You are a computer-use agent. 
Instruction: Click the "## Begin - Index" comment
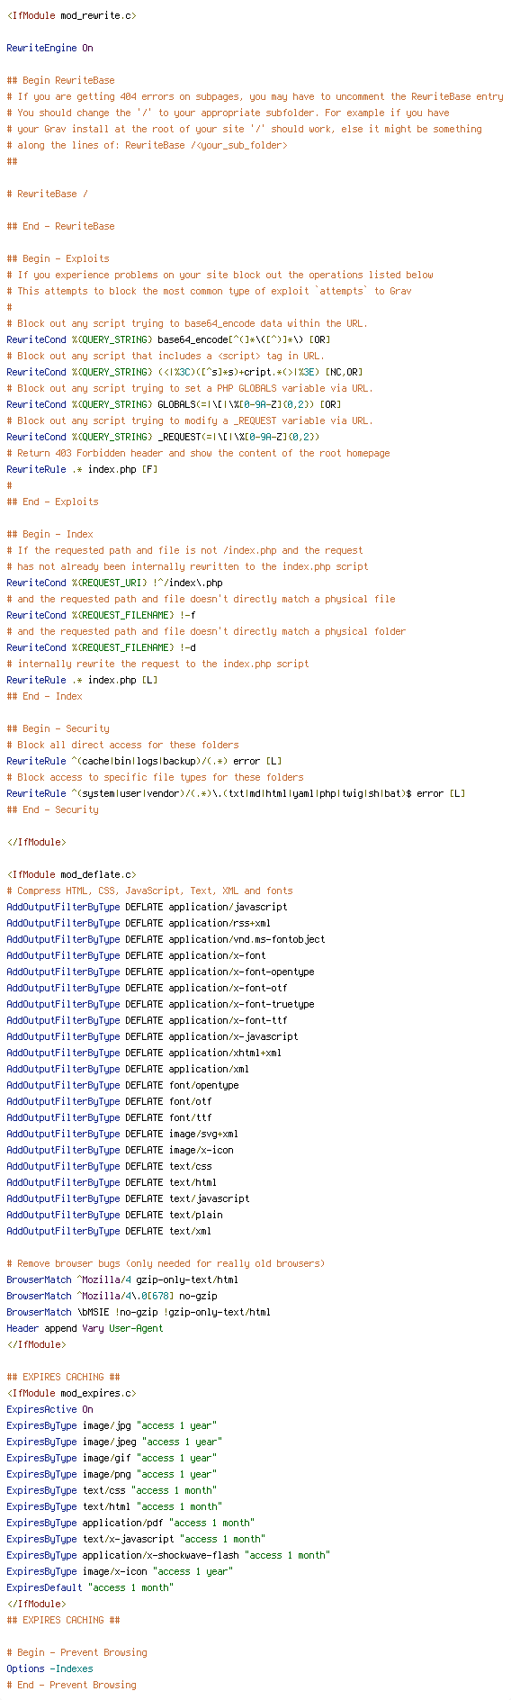49,534
